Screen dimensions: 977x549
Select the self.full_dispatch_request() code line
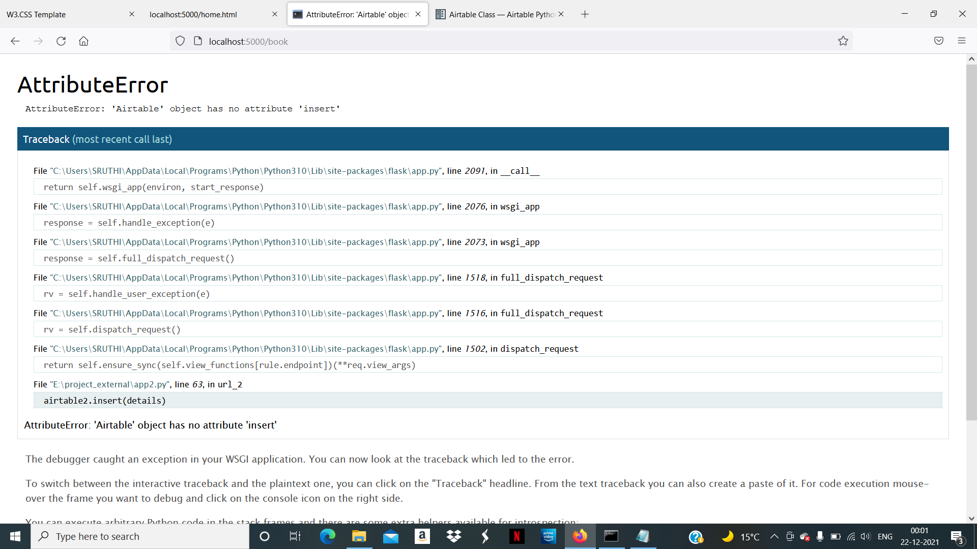tap(487, 258)
